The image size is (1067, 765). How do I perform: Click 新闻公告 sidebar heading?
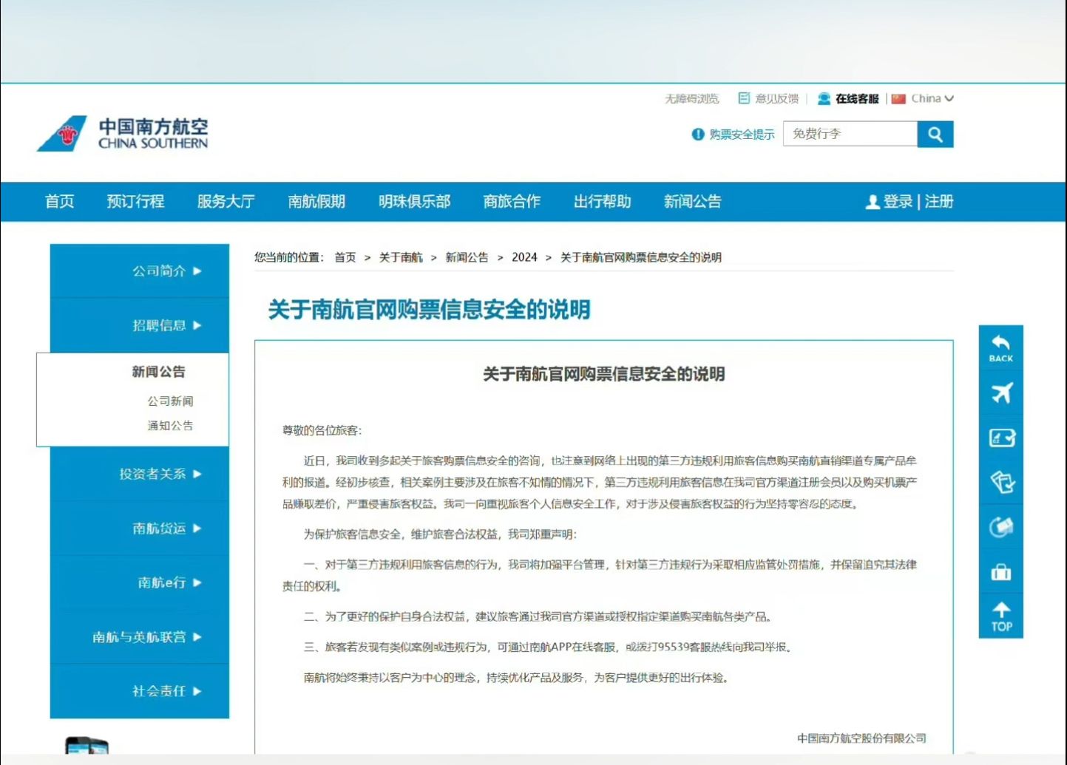tap(158, 371)
